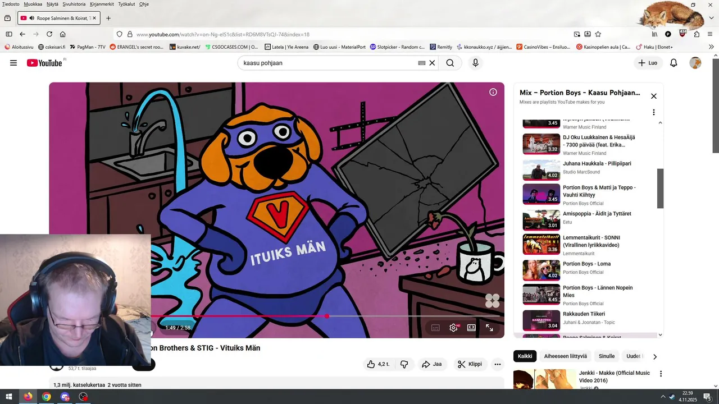
Task: Open the Työkalut menu
Action: 127,4
